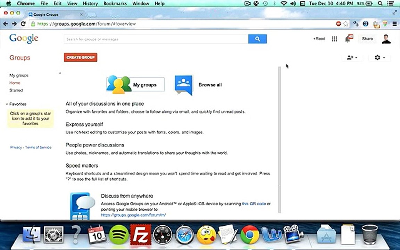This screenshot has height=250, width=400.
Task: Open the account profile picture
Action: point(386,39)
